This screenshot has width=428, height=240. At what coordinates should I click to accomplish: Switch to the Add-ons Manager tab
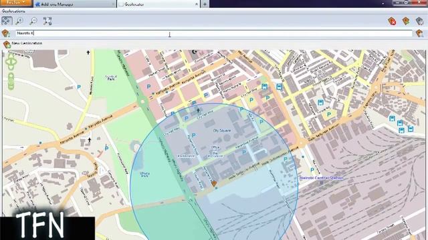[74, 4]
